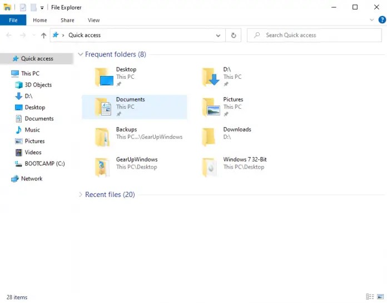
Task: Click the File Explorer title bar icon
Action: tap(7, 7)
